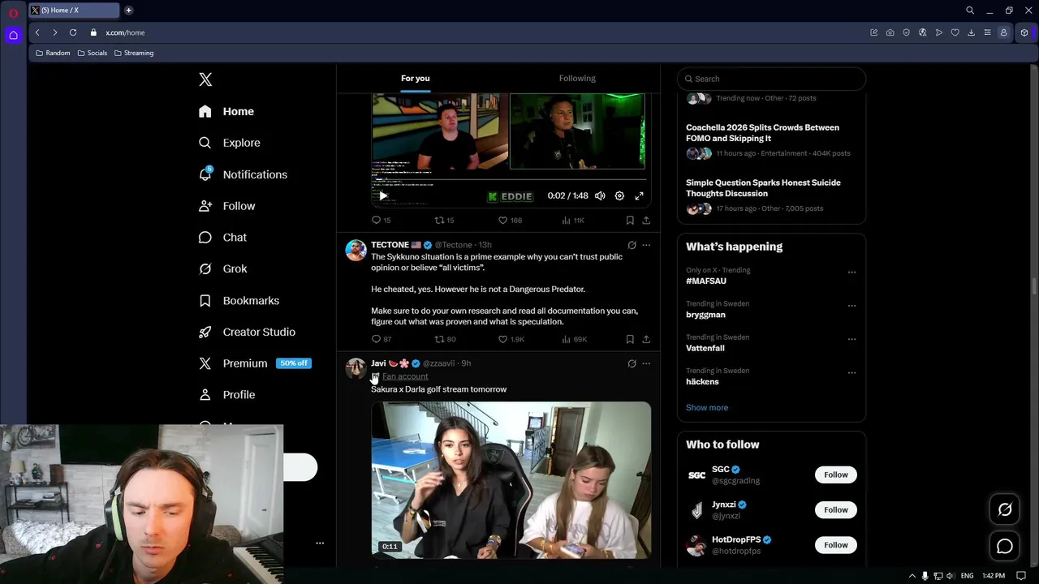Mute the video volume

click(600, 195)
